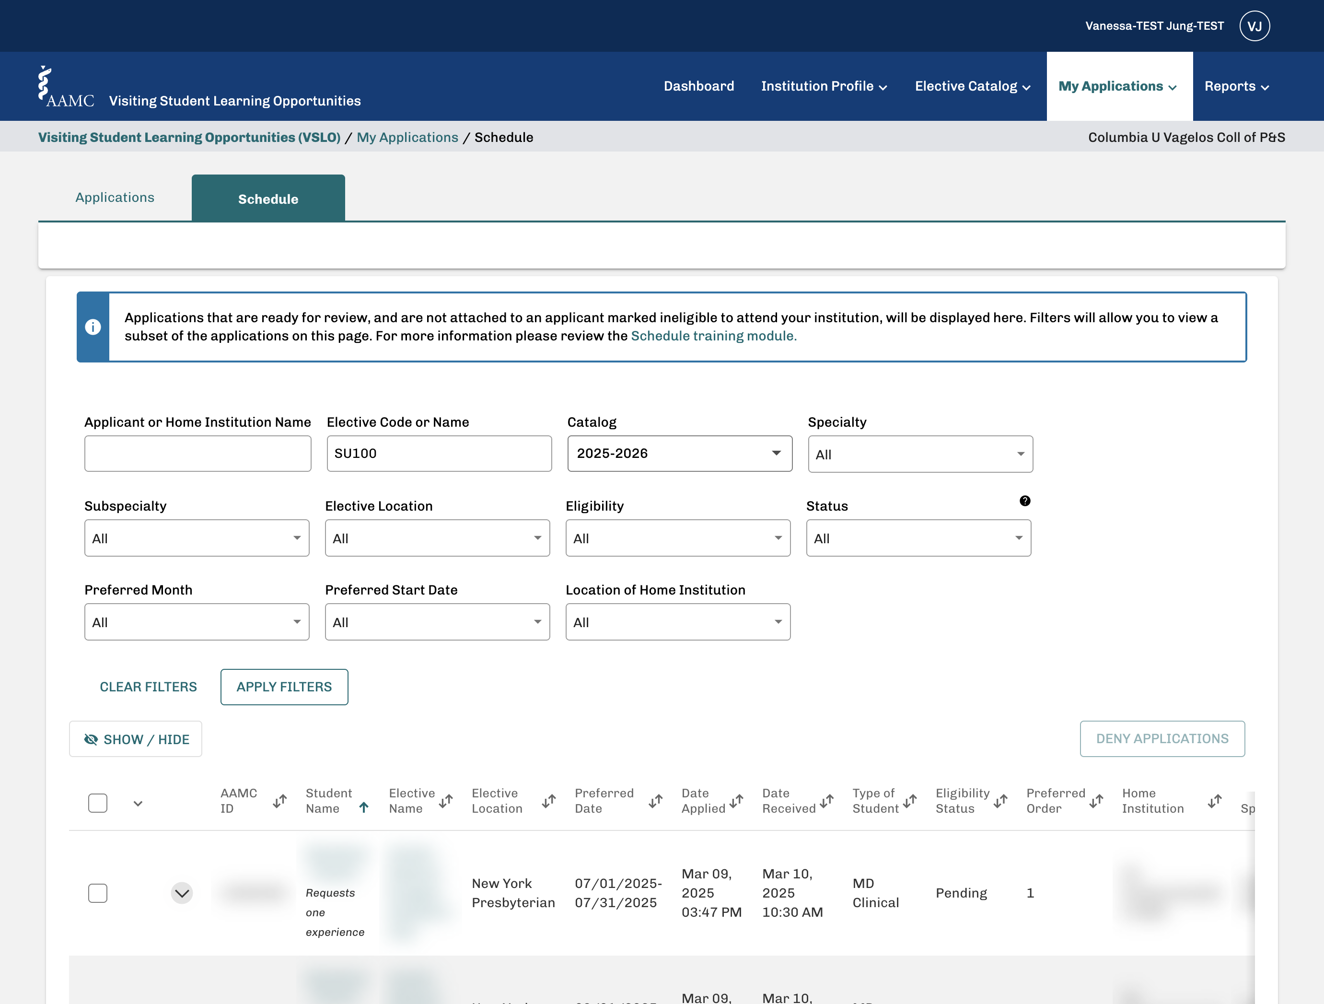
Task: Open the Elective Location dropdown
Action: click(437, 537)
